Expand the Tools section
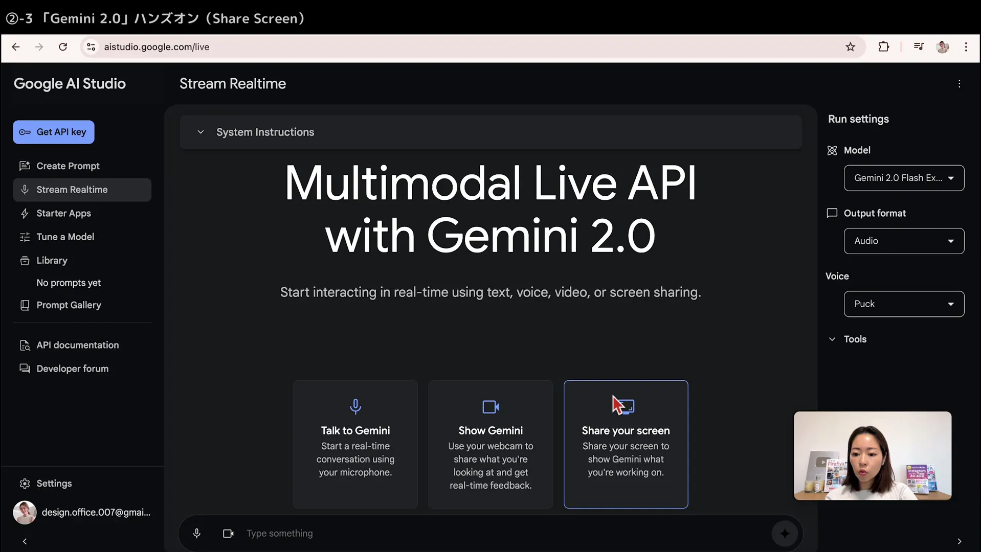 coord(847,339)
